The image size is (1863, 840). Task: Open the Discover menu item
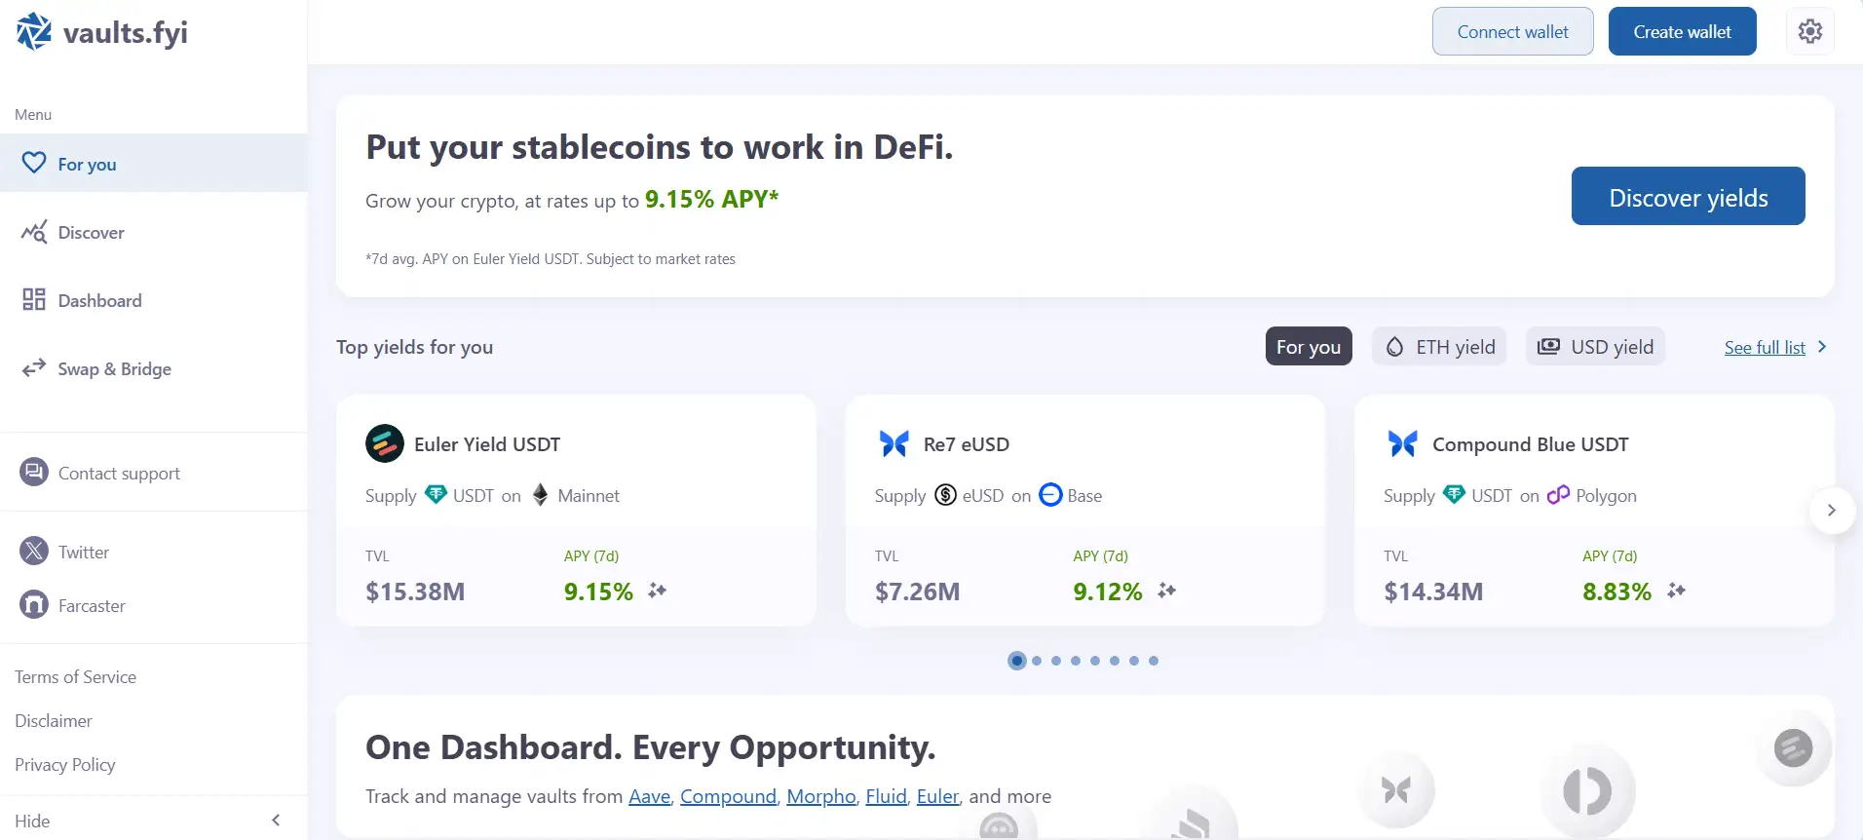pos(91,233)
